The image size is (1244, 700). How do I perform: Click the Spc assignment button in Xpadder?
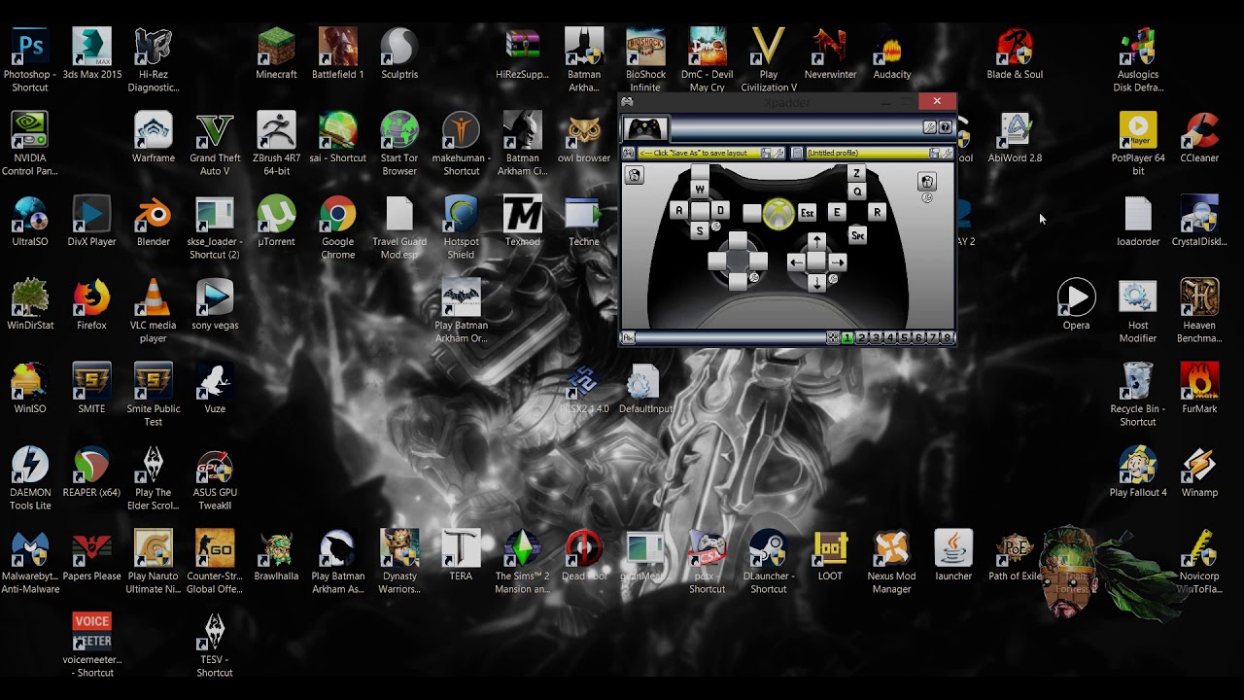857,235
